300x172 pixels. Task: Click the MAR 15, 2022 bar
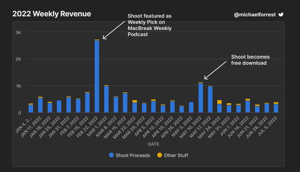point(125,103)
